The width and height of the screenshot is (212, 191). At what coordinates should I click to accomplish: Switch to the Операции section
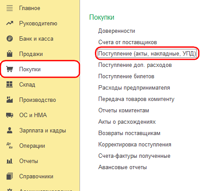pos(32,146)
